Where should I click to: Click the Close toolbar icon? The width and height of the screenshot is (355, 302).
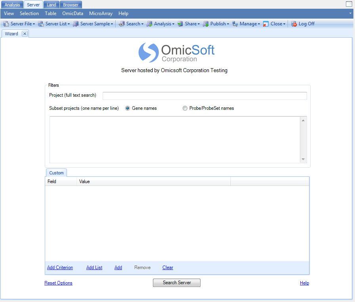(266, 24)
